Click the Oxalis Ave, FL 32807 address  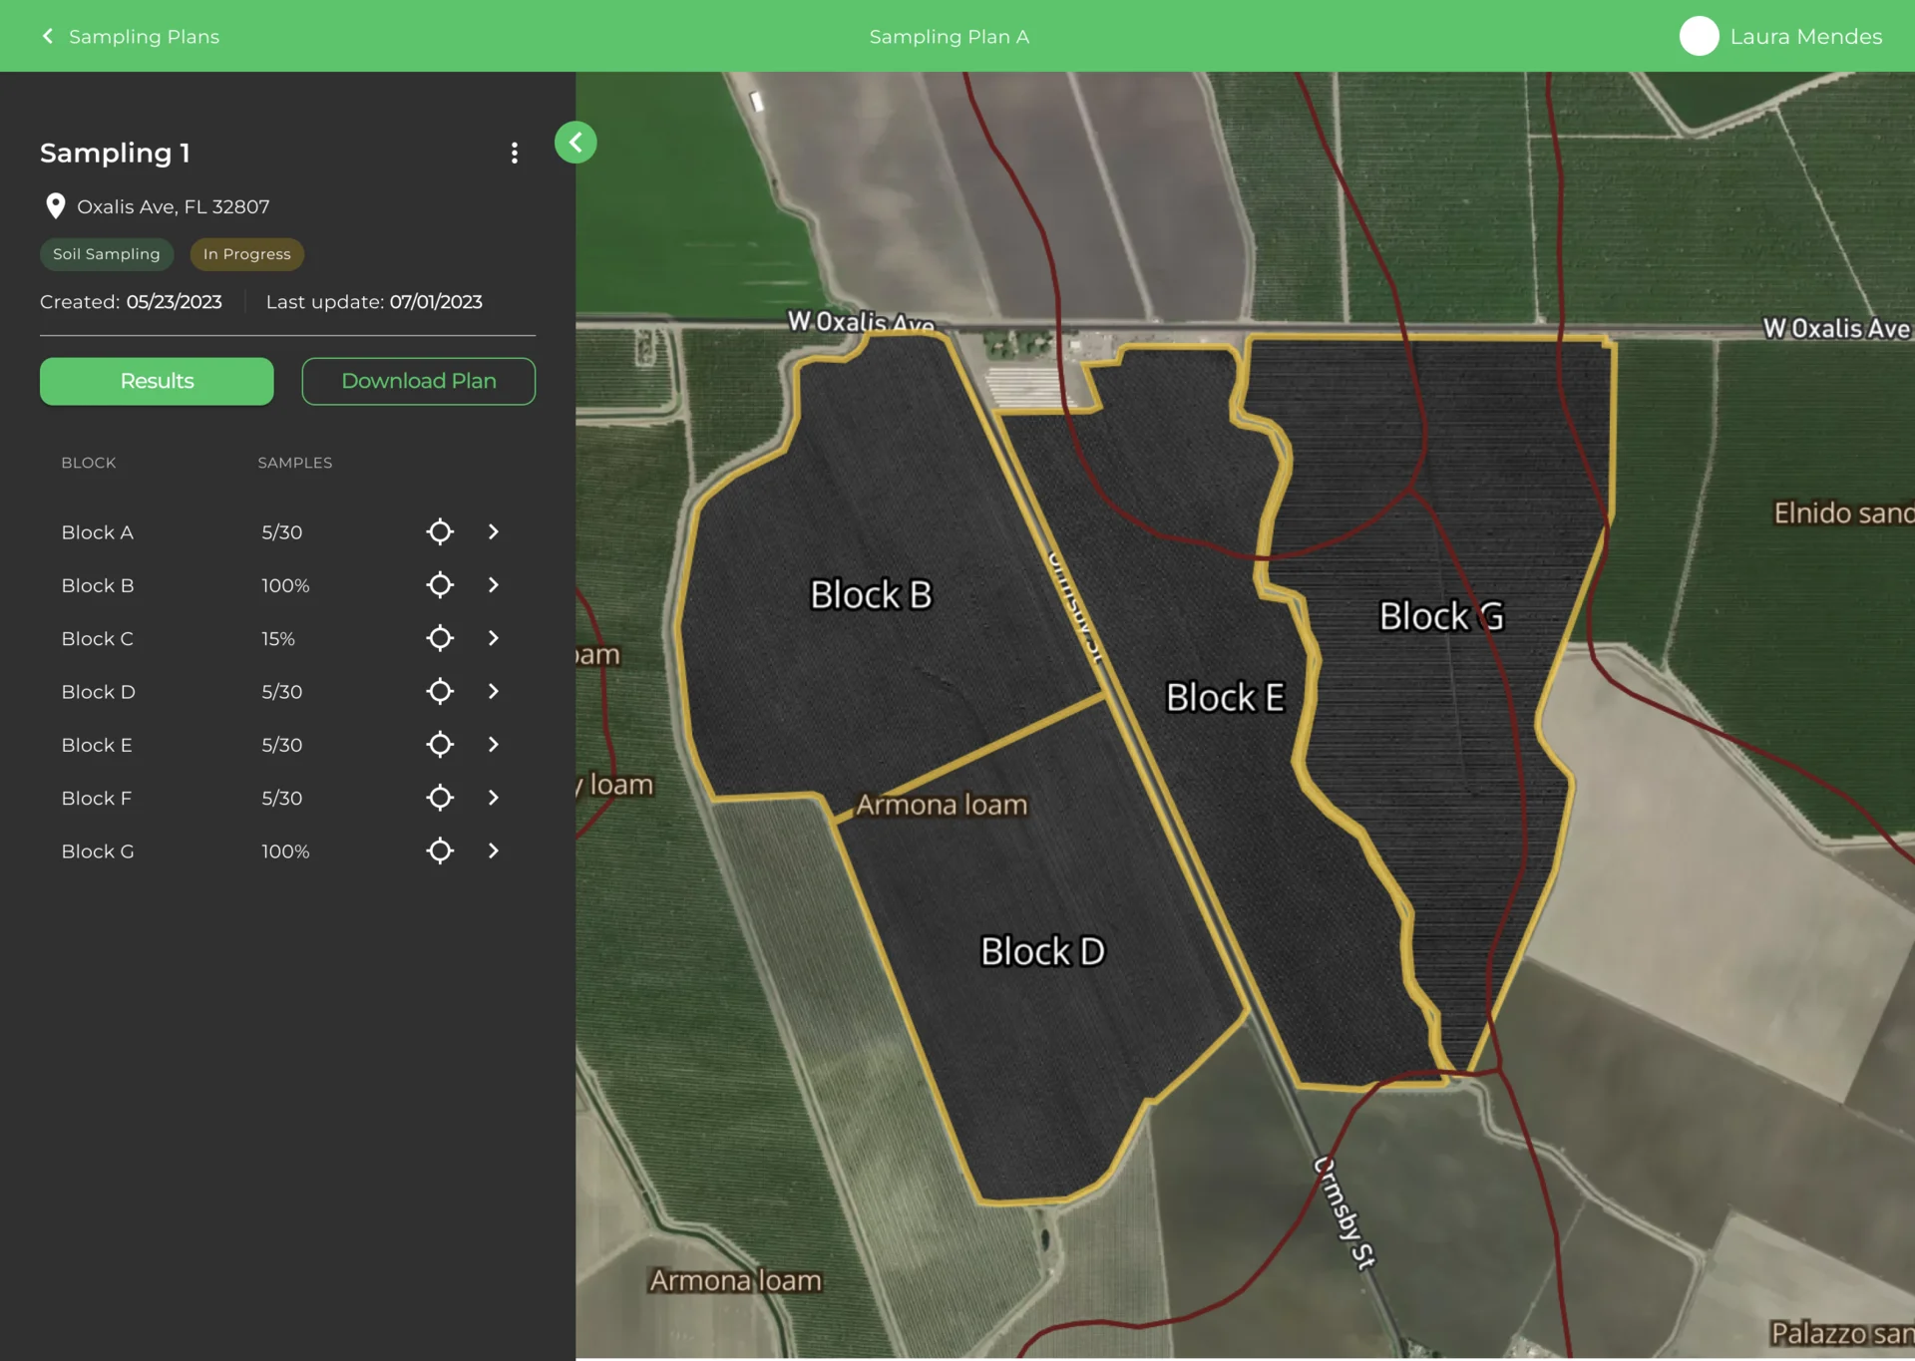point(174,206)
